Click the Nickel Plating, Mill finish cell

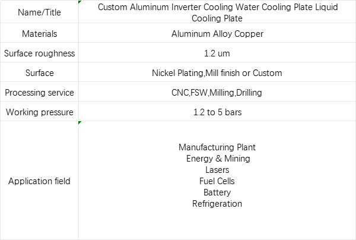(217, 72)
